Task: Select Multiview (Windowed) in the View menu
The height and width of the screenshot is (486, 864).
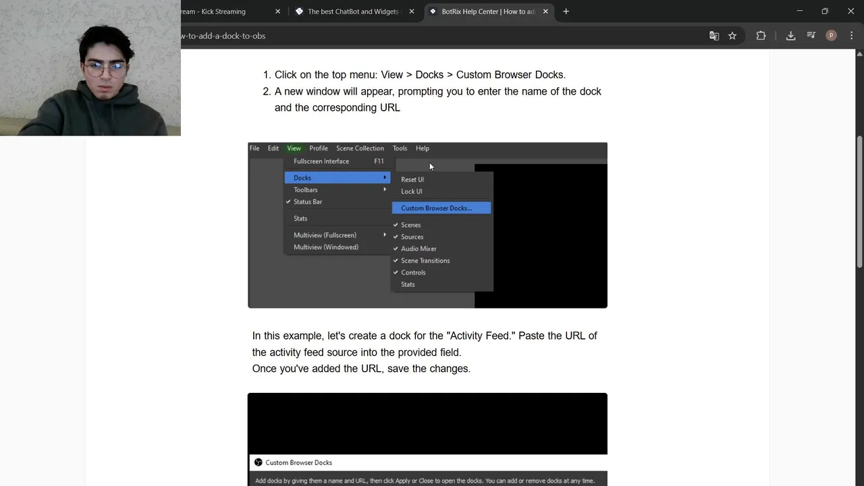Action: coord(337,247)
